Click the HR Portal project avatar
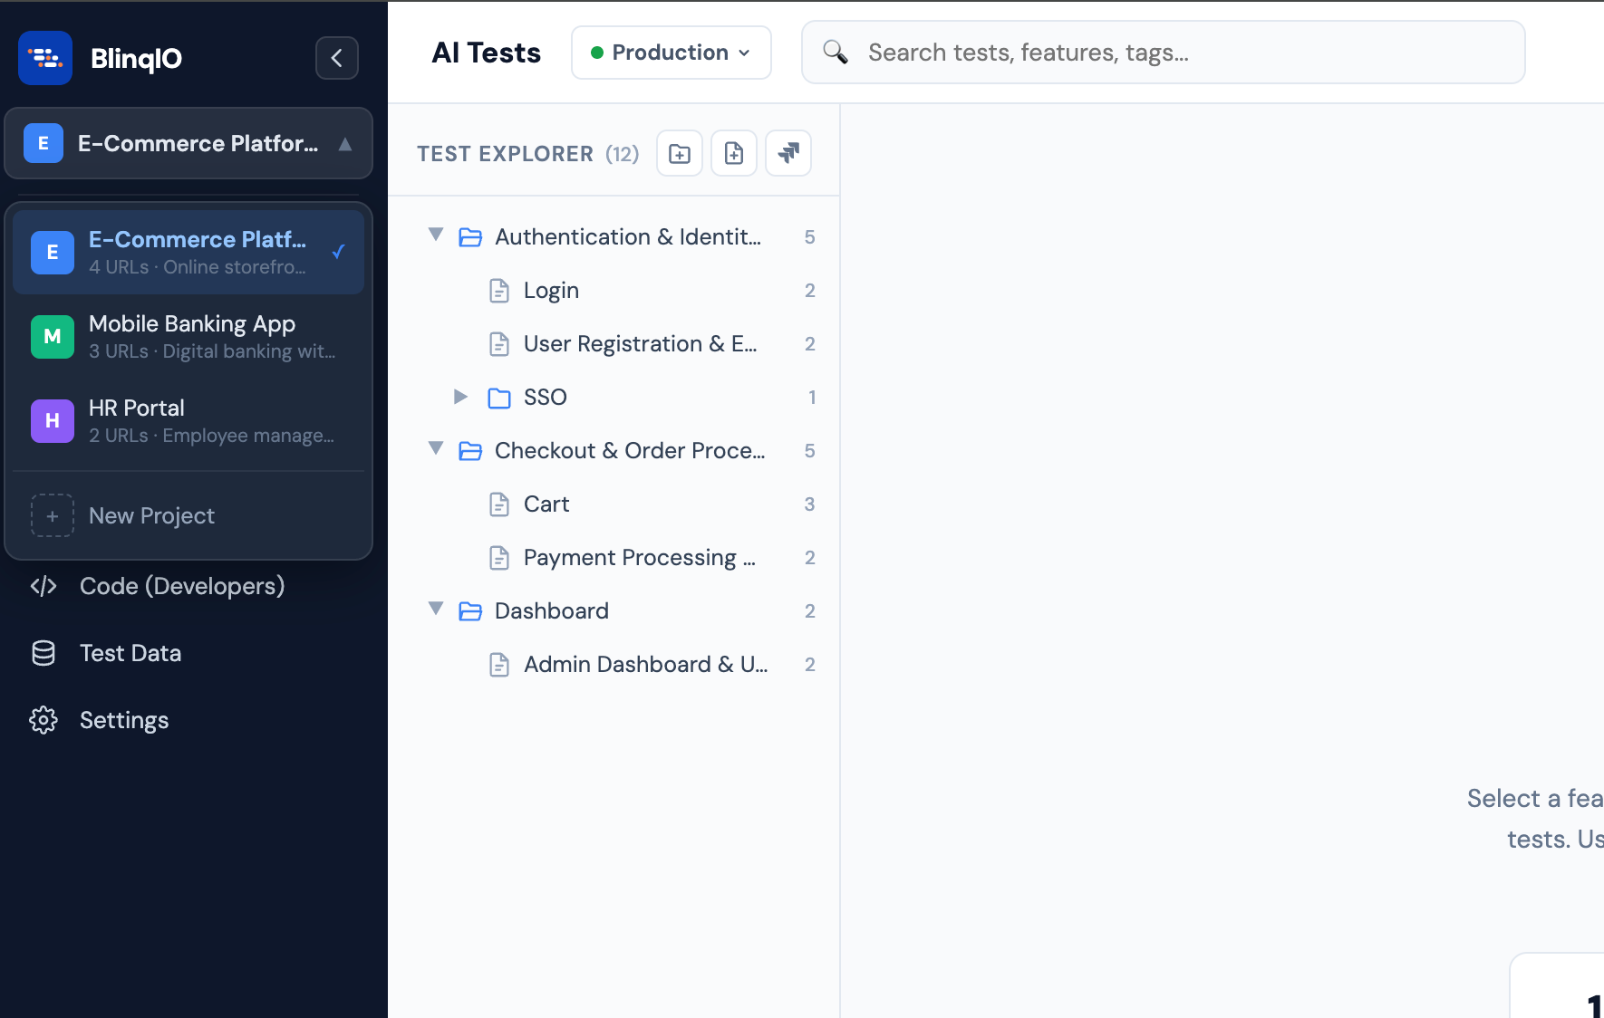 coord(52,420)
